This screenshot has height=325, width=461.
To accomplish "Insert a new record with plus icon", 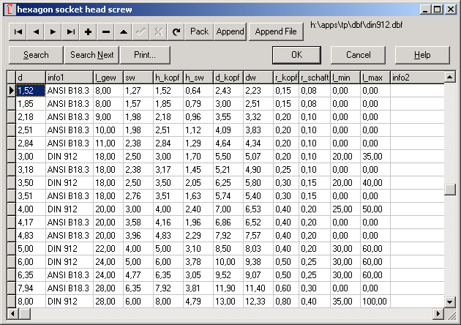I will point(88,31).
